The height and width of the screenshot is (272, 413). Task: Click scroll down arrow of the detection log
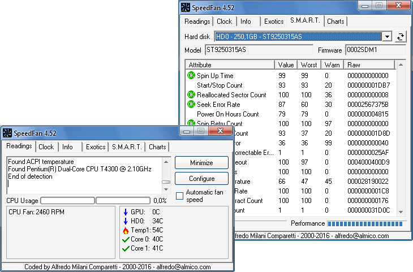(166, 189)
